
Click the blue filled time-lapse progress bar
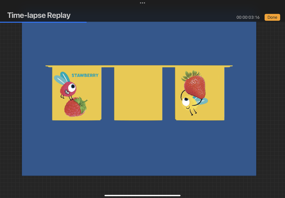point(43,22)
